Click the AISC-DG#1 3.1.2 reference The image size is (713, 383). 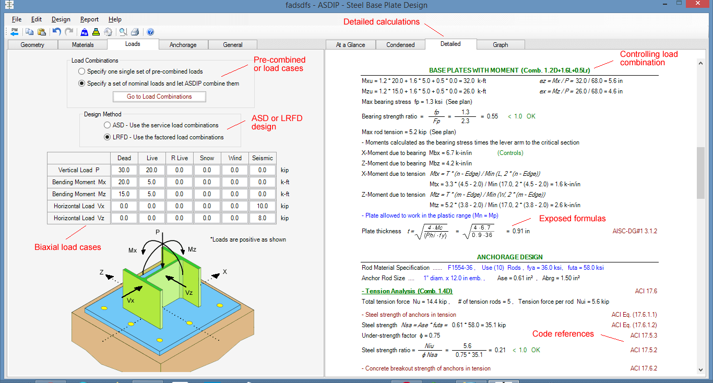point(635,231)
